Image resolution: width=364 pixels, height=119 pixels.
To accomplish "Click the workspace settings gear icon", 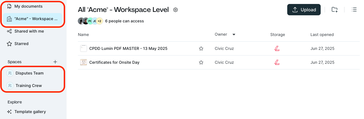I will [x=176, y=10].
